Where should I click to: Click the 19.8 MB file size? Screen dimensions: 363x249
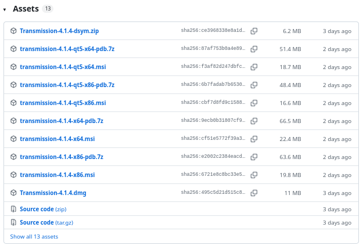click(x=290, y=175)
